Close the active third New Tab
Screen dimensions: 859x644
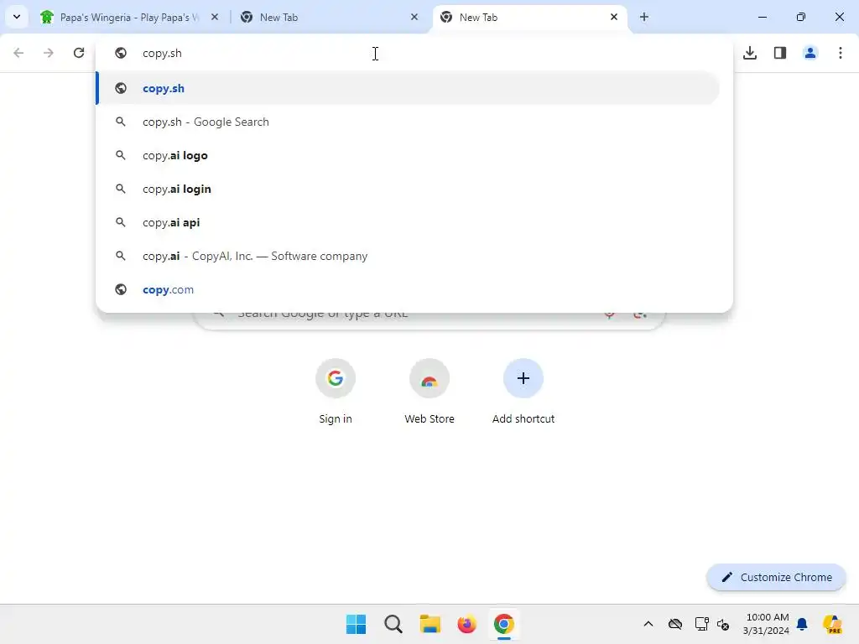click(614, 17)
